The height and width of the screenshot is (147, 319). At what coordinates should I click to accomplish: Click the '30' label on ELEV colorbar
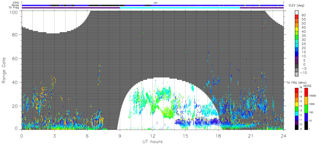tap(303, 40)
